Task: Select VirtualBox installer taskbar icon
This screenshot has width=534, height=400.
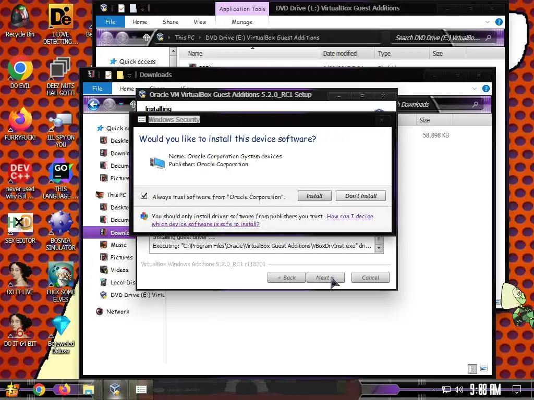Action: [x=115, y=390]
